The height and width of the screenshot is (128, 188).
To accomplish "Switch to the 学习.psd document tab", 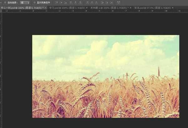I will [65, 7].
